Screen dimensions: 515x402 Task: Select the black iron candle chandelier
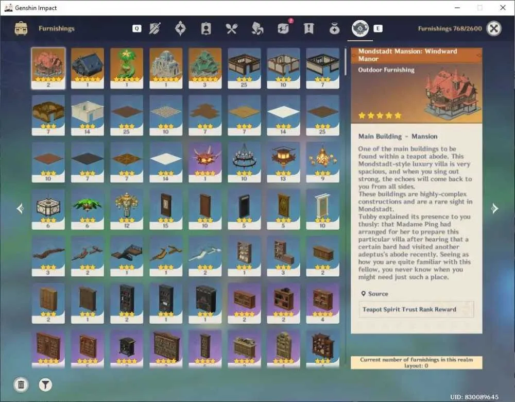[x=244, y=162]
